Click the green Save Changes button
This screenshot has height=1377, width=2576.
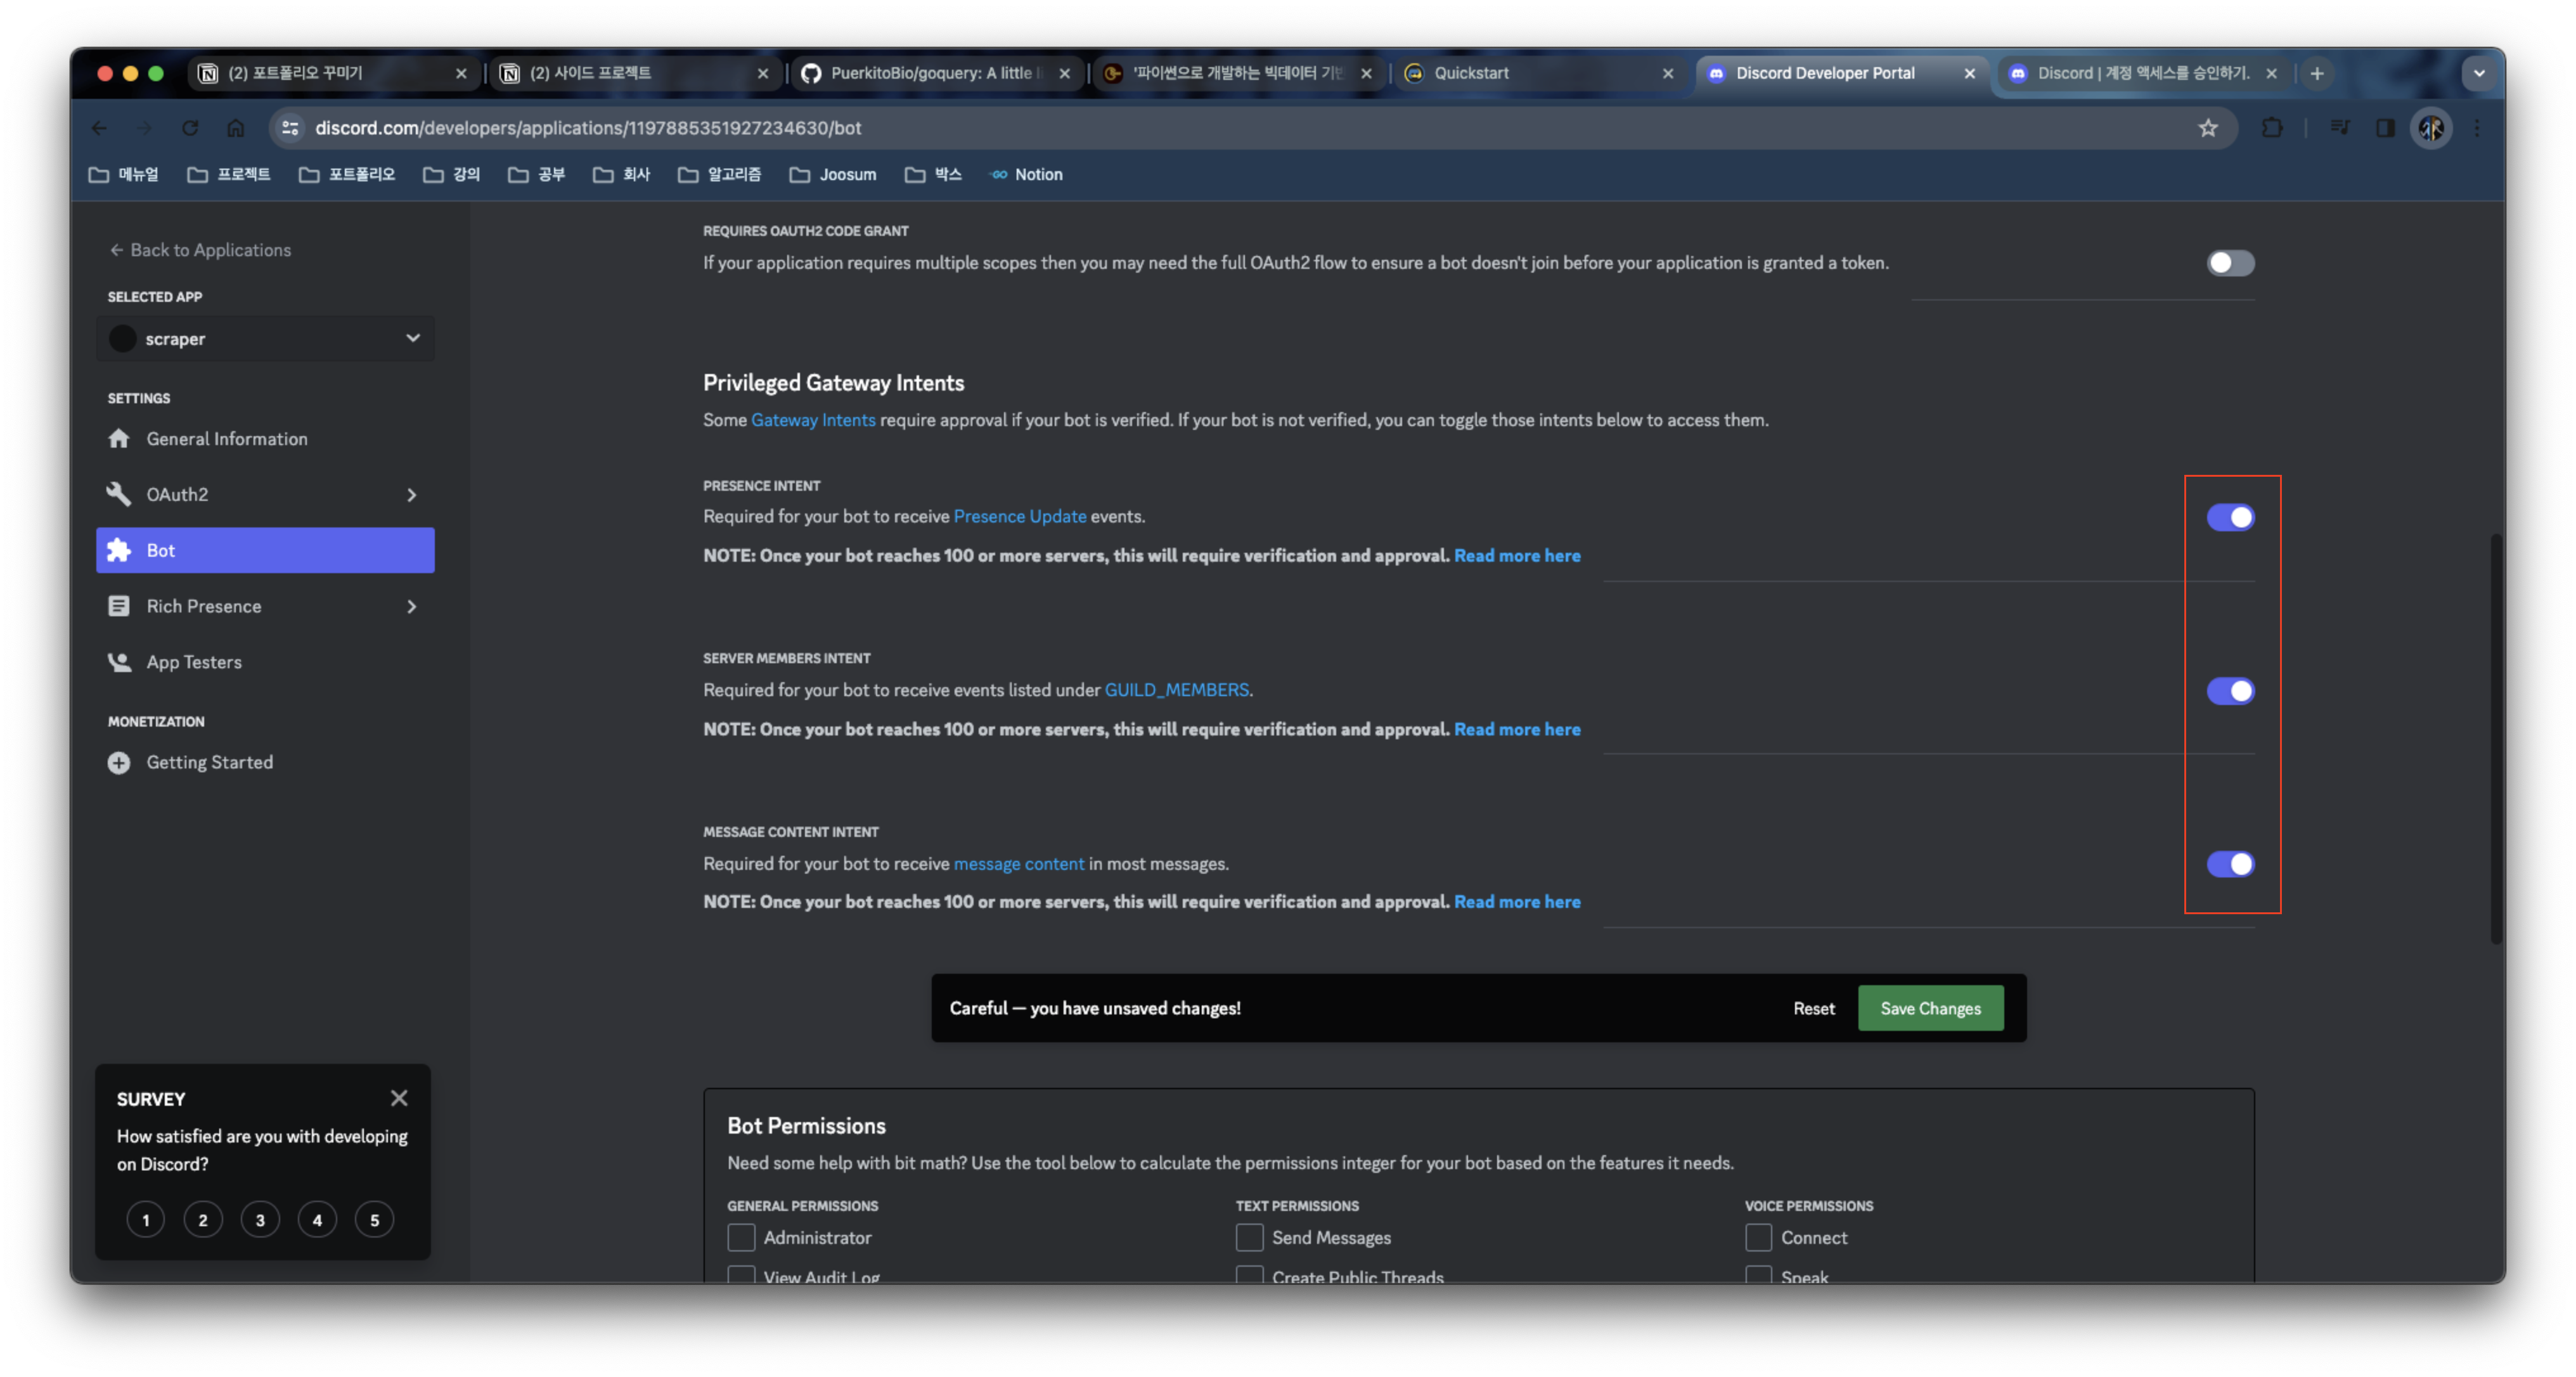(1930, 1008)
